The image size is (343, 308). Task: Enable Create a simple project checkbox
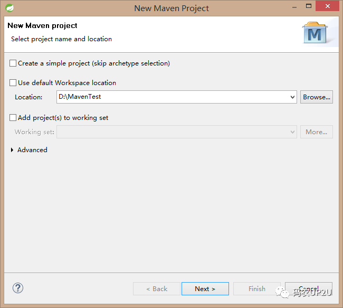tap(13, 63)
